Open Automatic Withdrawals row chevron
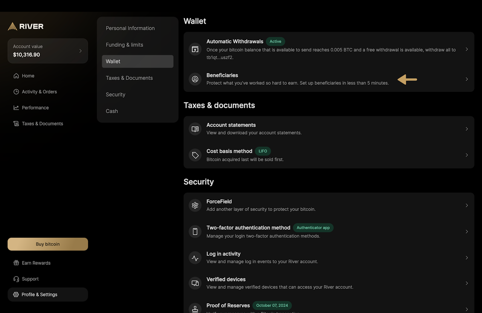 467,49
